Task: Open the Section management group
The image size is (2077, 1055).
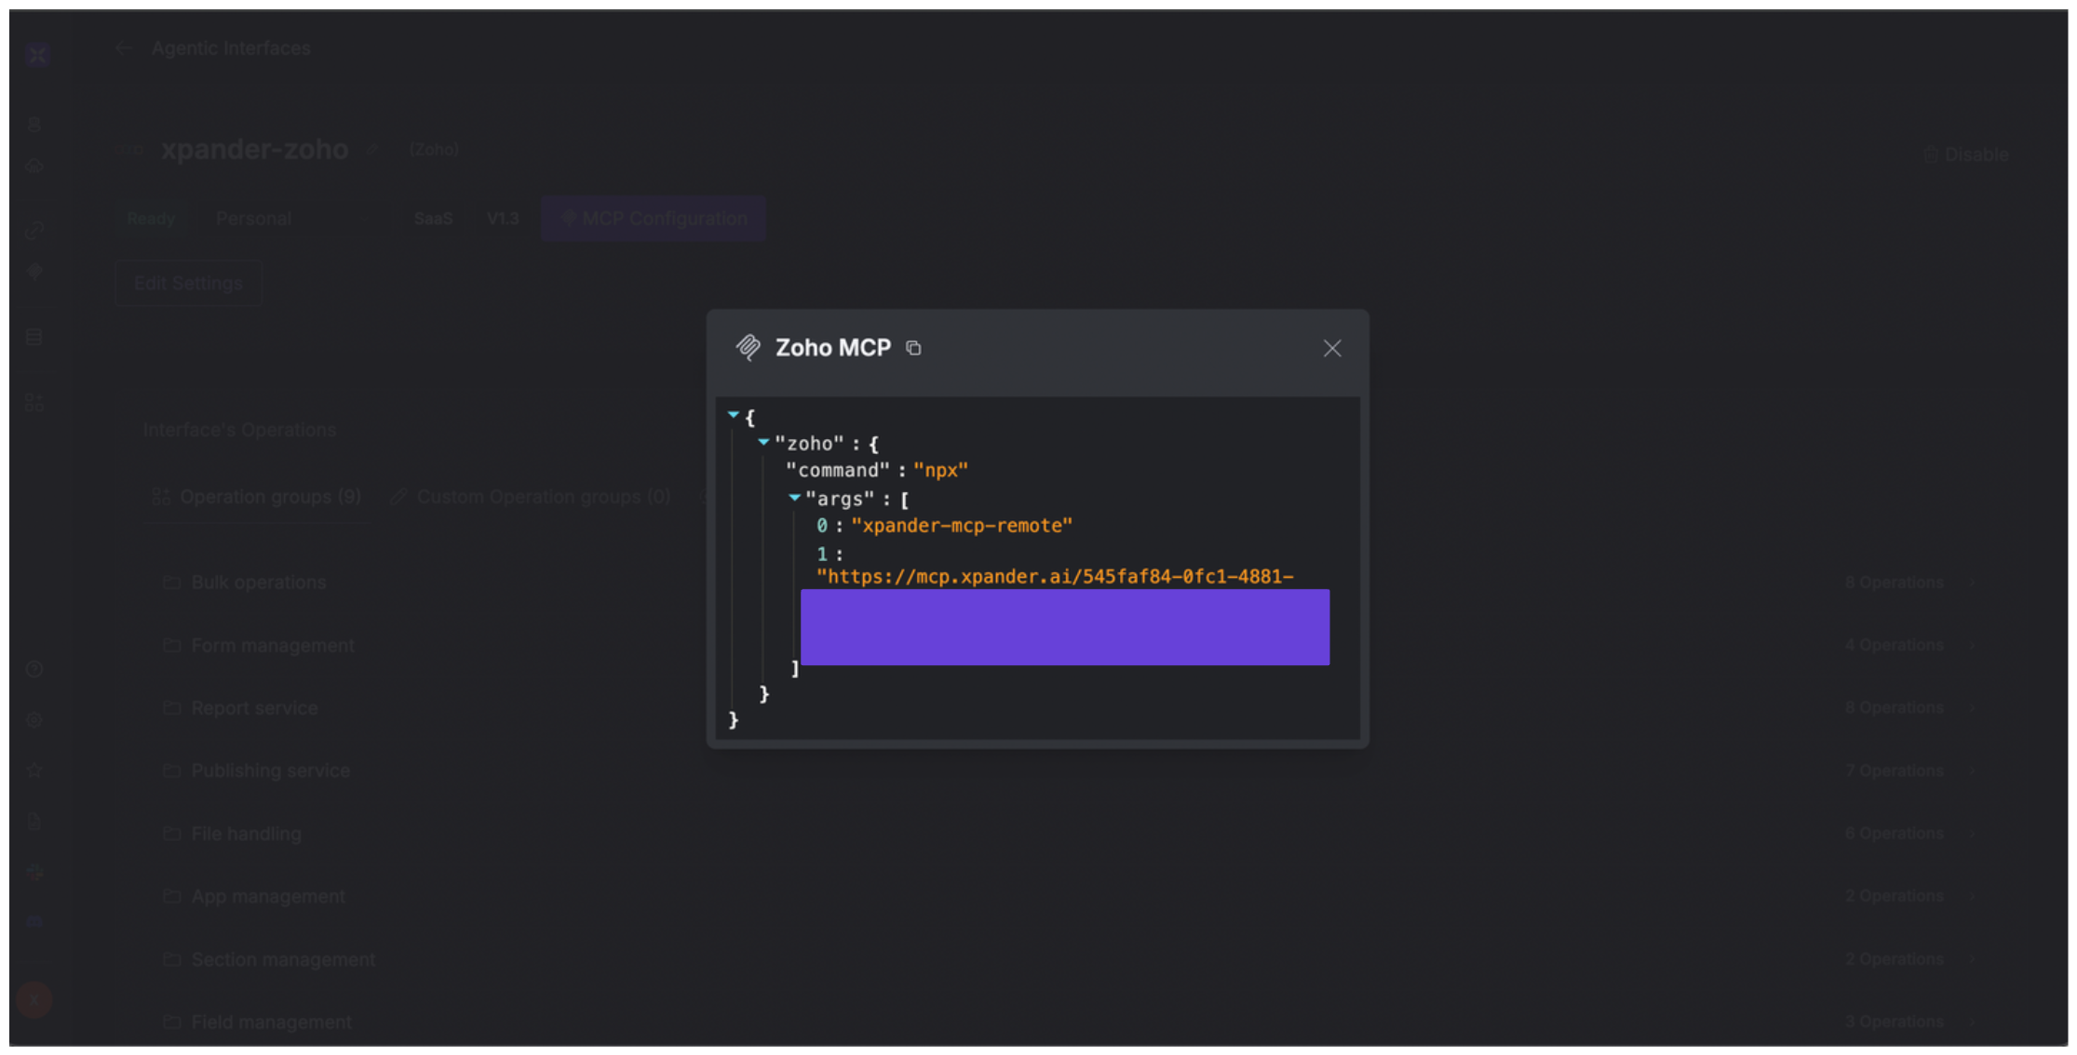Action: [x=1071, y=959]
